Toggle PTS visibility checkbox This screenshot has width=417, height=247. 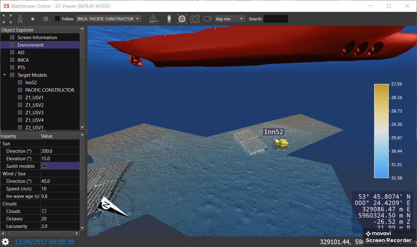point(12,67)
